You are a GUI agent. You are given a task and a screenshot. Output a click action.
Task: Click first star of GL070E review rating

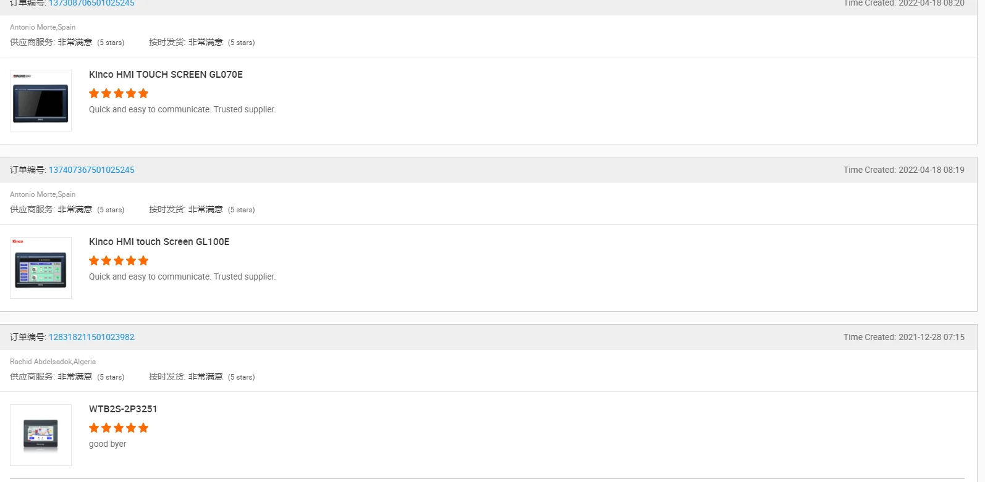point(94,93)
